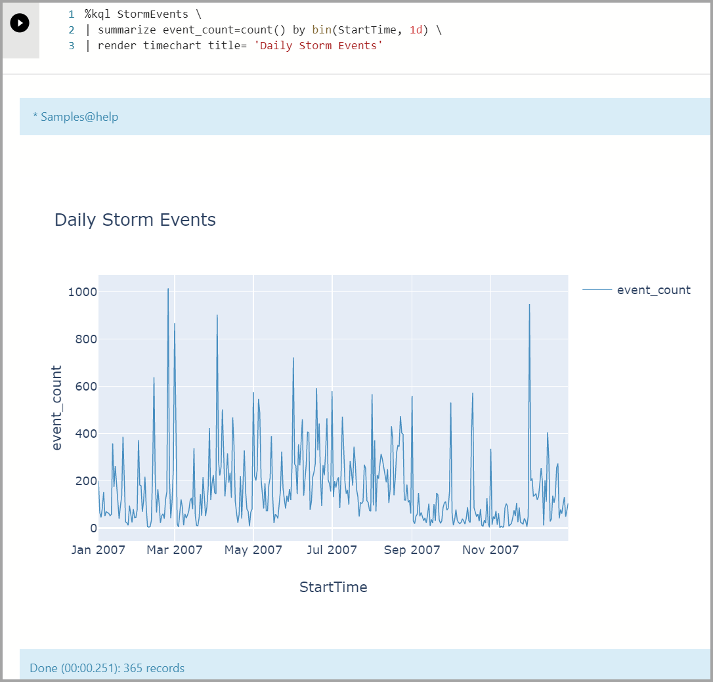Click the 'Daily Storm Events' string literal
This screenshot has height=682, width=713.
point(320,45)
